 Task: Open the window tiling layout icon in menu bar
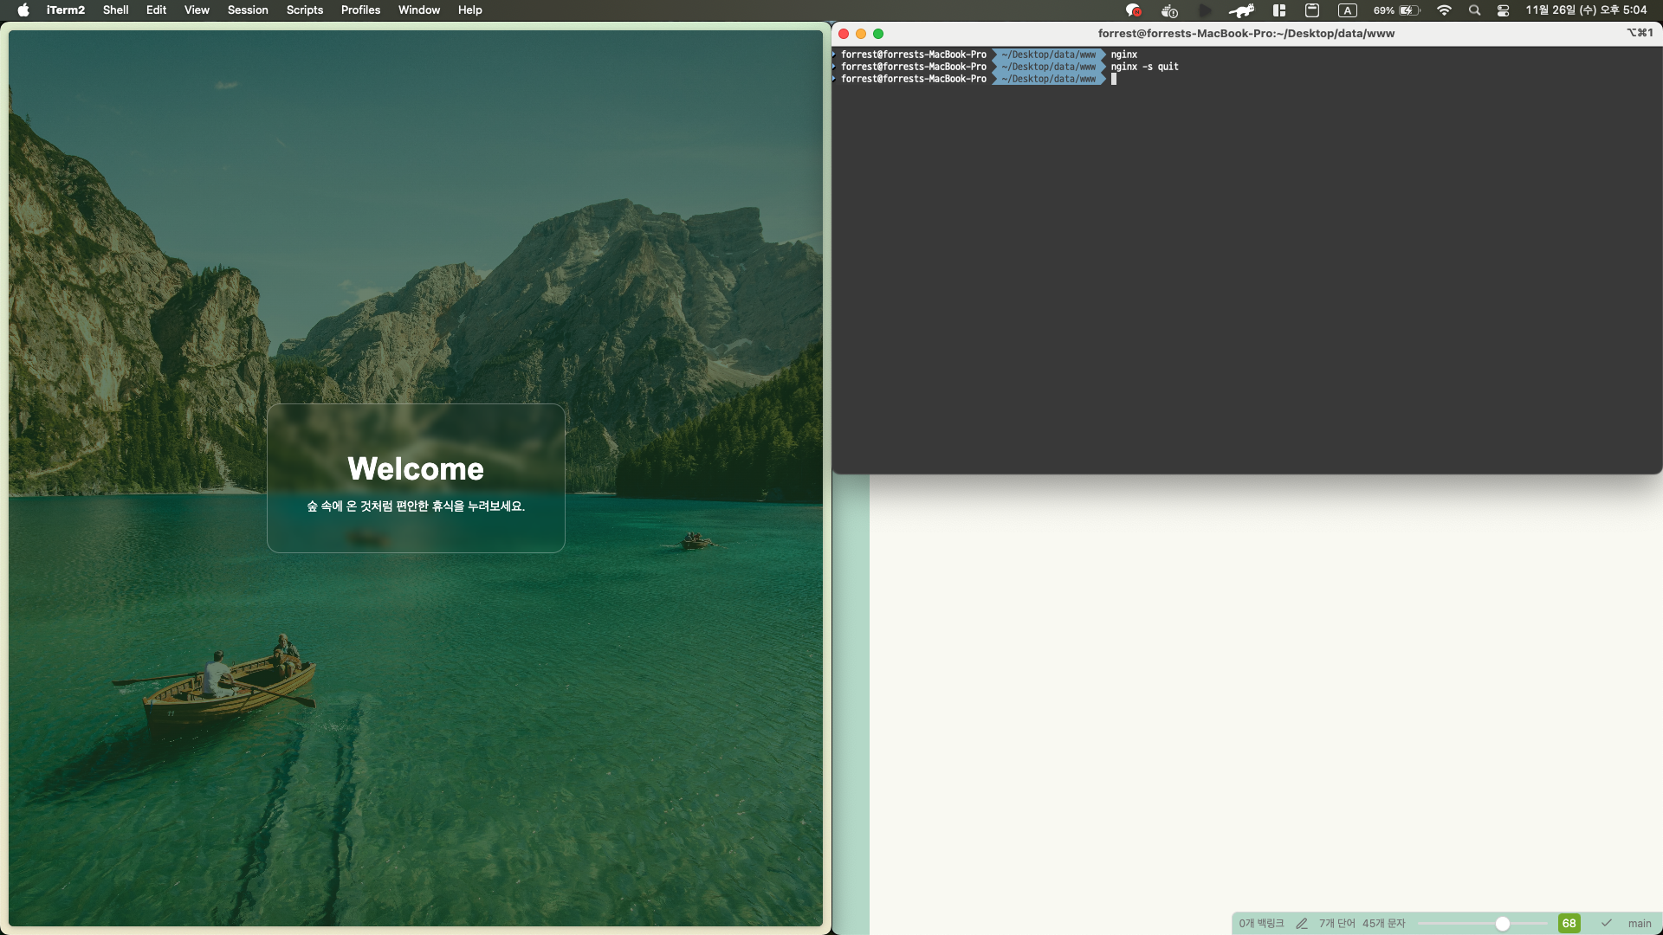1278,10
